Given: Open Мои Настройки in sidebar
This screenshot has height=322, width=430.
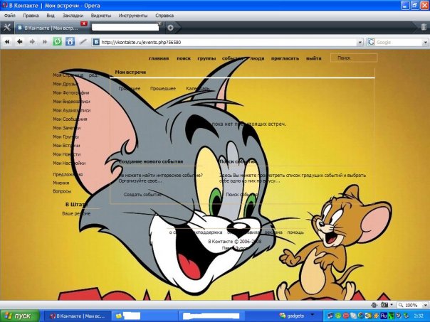Looking at the screenshot, I should click(69, 163).
